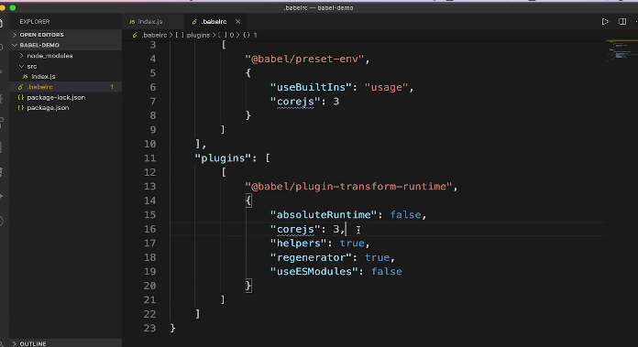Click the EXPLORER panel title
The image size is (638, 347).
pyautogui.click(x=35, y=22)
